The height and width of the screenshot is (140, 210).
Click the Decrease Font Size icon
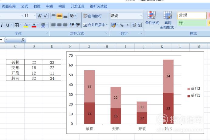[x=46, y=16]
